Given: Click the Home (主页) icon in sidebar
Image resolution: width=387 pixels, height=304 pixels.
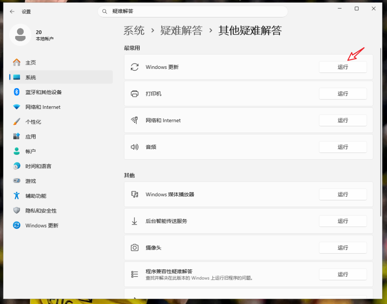Looking at the screenshot, I should [17, 62].
